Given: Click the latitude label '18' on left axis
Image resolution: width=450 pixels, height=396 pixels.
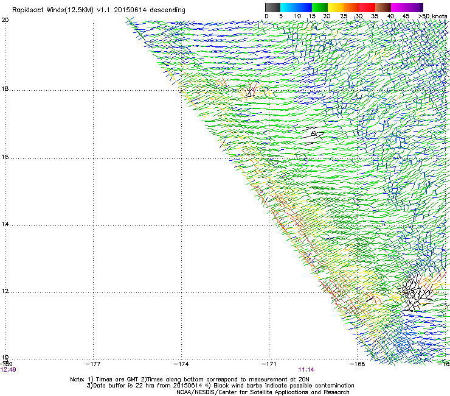Looking at the screenshot, I should [x=5, y=88].
